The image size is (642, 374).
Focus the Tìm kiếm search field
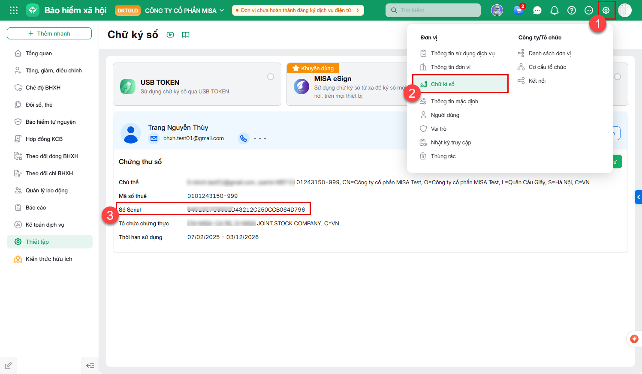(x=433, y=10)
